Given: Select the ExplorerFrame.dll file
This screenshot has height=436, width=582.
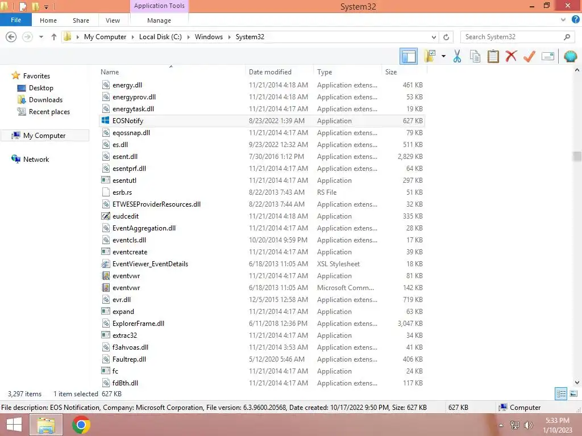Looking at the screenshot, I should coord(262,324).
